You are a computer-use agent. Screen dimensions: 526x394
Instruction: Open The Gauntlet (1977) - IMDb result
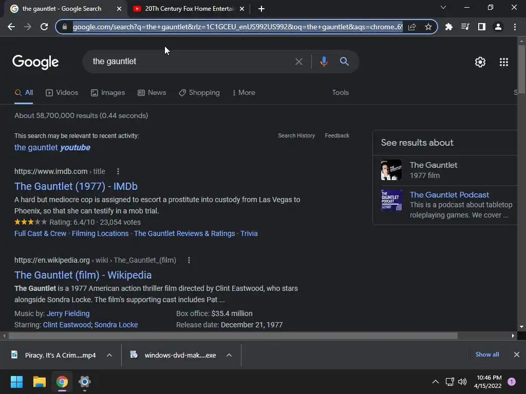pos(76,186)
